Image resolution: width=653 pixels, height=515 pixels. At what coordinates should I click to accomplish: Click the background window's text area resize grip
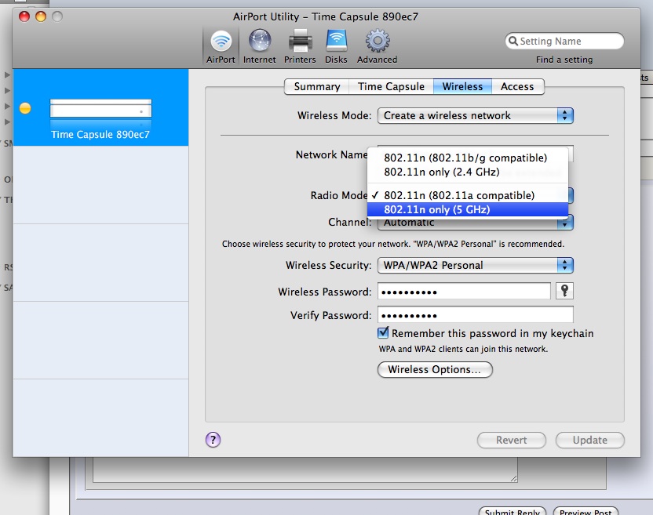[x=514, y=479]
